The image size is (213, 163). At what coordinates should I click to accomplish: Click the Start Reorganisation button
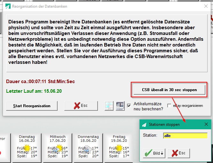[32, 106]
